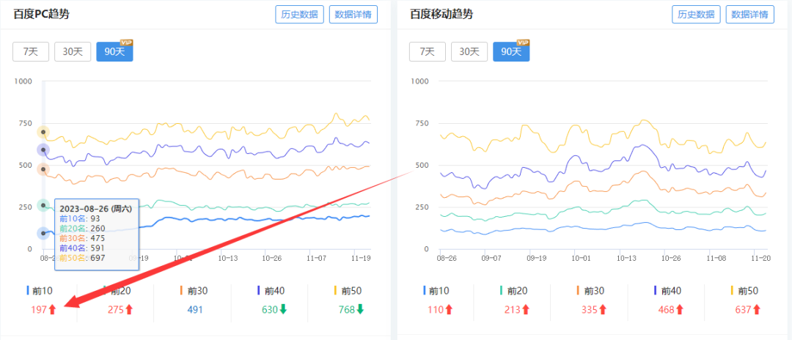Click yellow 前50 data point on PC chart
The height and width of the screenshot is (340, 792).
click(43, 132)
